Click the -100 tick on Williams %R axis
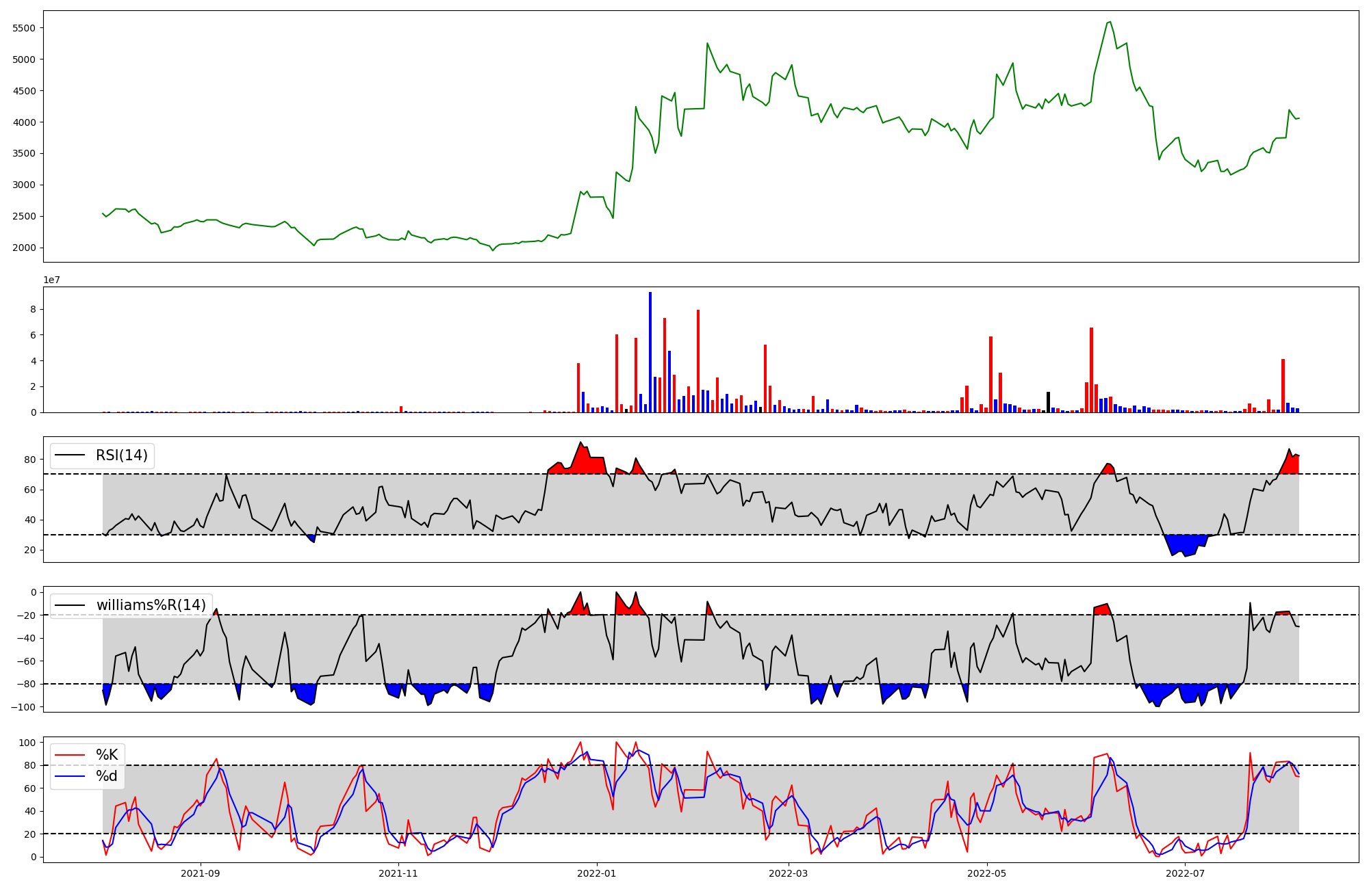Viewport: 1369px width, 889px height. click(x=24, y=706)
